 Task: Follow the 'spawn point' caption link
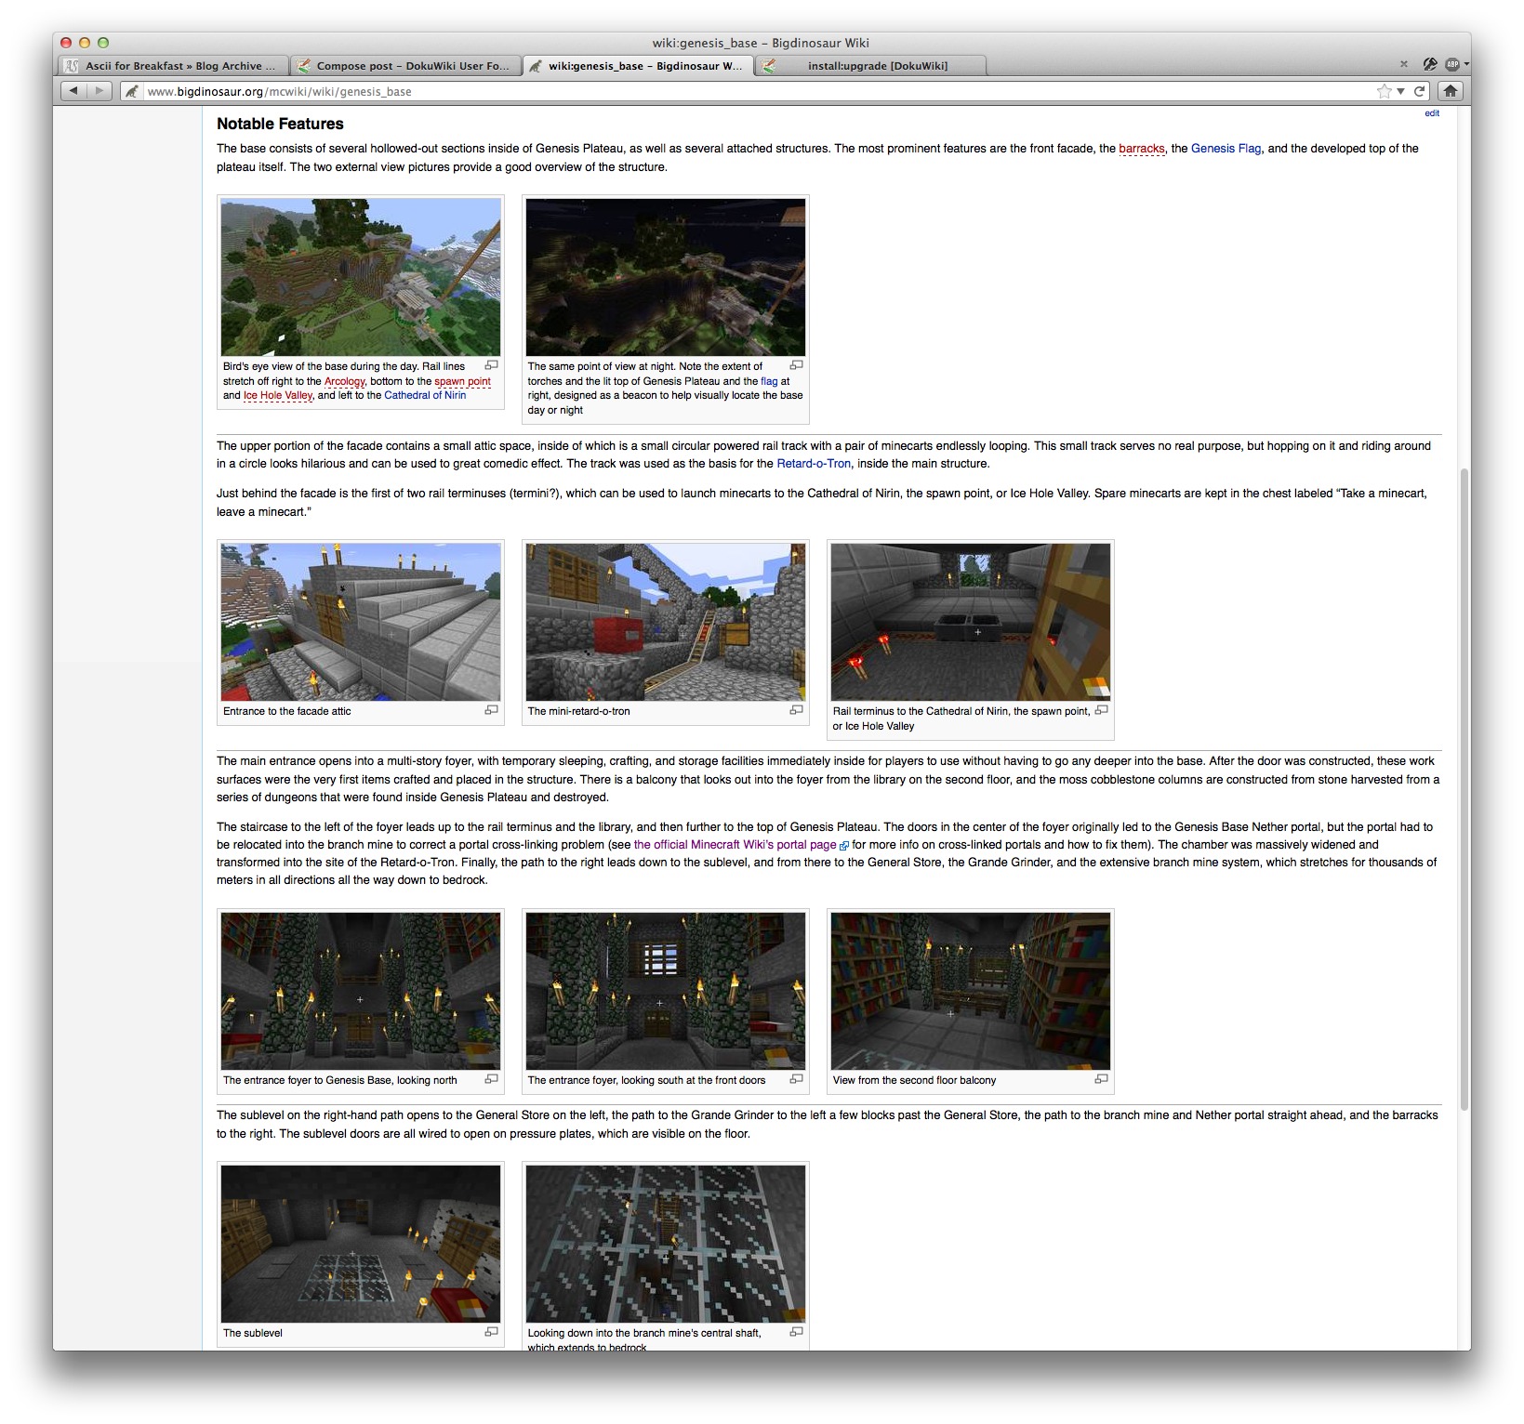[x=462, y=381]
